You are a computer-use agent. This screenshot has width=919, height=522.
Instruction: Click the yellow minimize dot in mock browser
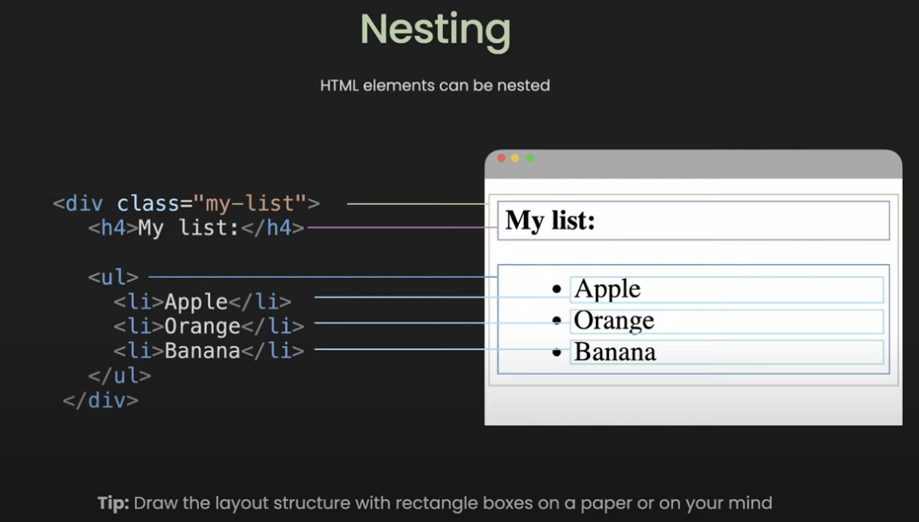516,158
